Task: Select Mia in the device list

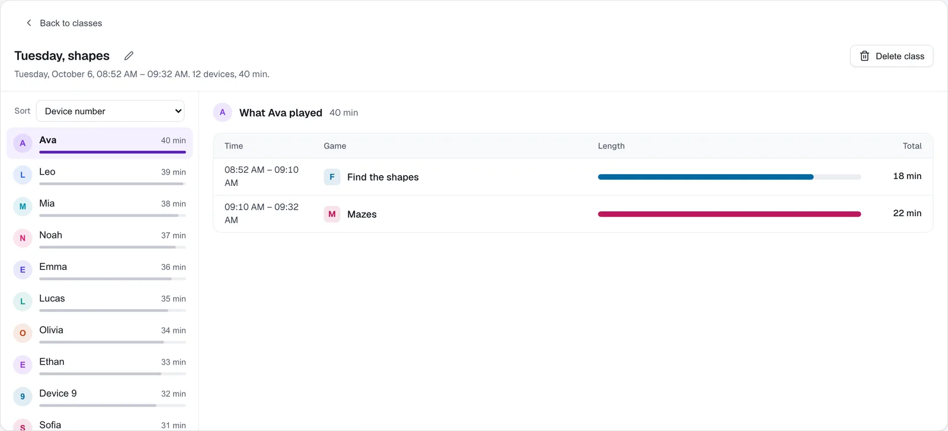Action: pos(100,207)
